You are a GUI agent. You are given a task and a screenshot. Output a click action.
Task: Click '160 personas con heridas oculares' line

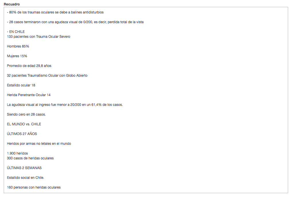pyautogui.click(x=34, y=187)
